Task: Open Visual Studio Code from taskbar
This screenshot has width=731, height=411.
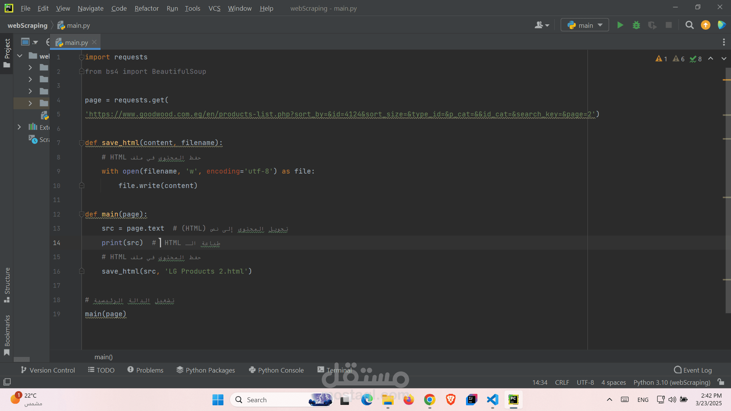Action: tap(492, 400)
